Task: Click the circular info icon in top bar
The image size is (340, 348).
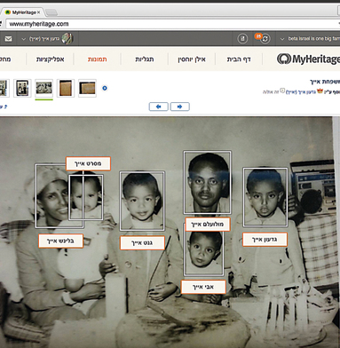Action: click(x=242, y=39)
